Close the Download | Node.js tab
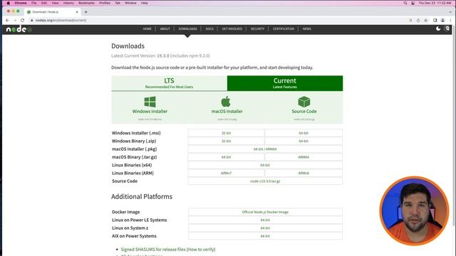The image size is (456, 256). point(77,12)
